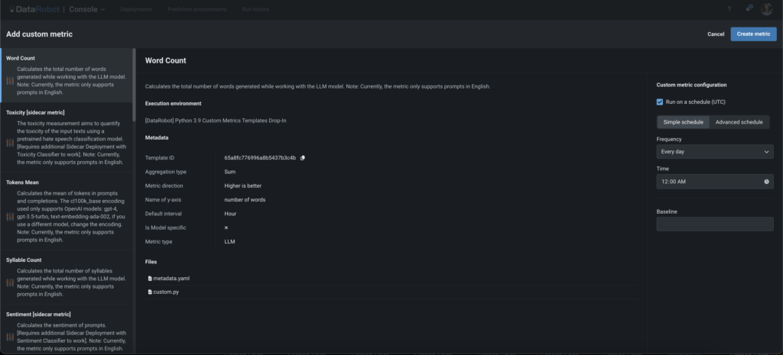783x355 pixels.
Task: Click the template list scrollbar
Action: 134,85
